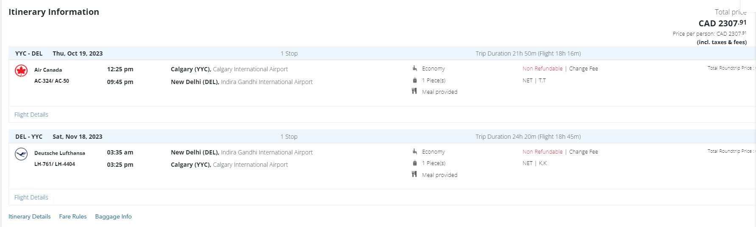Click the YYC - DEL route header
This screenshot has height=227, width=756.
pyautogui.click(x=29, y=53)
